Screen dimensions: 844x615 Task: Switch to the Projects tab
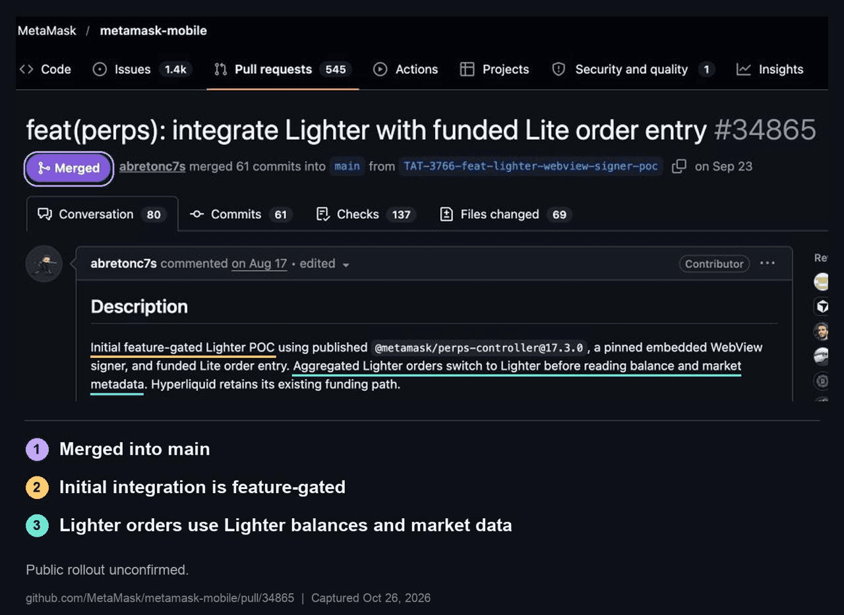click(495, 69)
